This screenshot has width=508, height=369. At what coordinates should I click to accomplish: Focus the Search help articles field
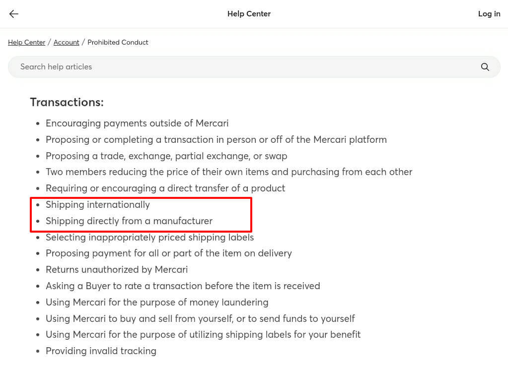(x=254, y=66)
